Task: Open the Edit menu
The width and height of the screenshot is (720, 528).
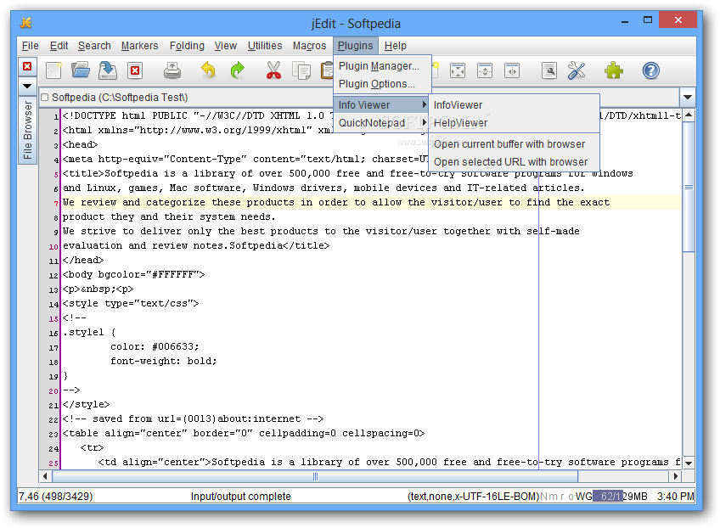Action: 59,46
